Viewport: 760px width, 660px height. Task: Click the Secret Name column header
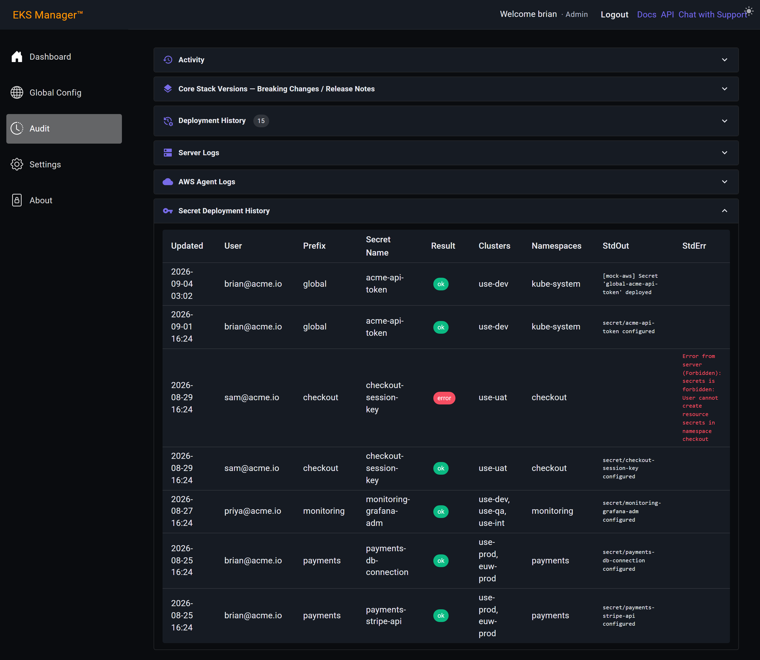pyautogui.click(x=378, y=246)
